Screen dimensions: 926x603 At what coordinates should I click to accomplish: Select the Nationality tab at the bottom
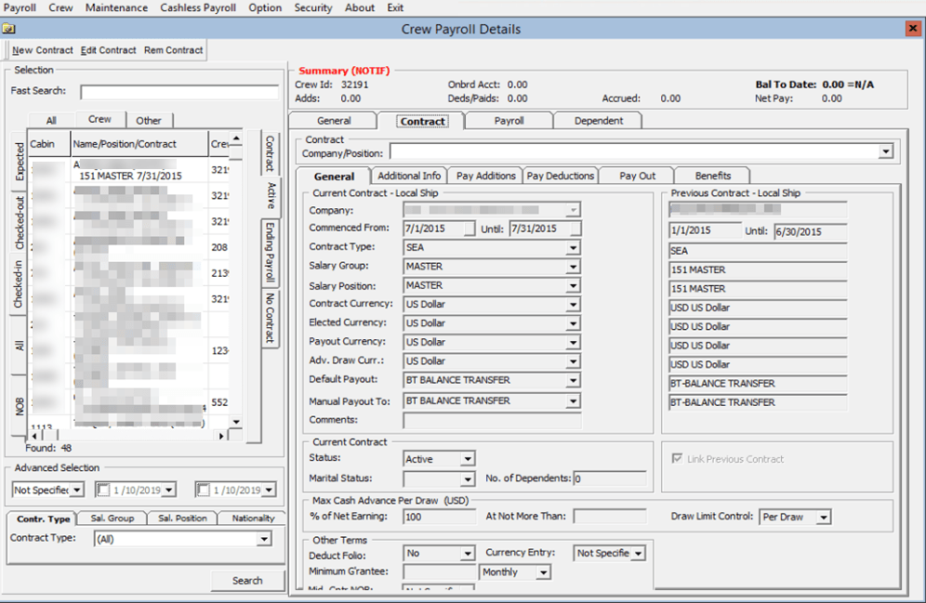tap(251, 518)
